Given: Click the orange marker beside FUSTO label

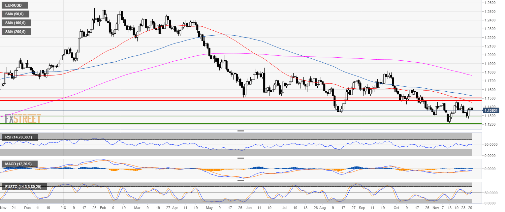Looking at the screenshot, I should pyautogui.click(x=2, y=187).
